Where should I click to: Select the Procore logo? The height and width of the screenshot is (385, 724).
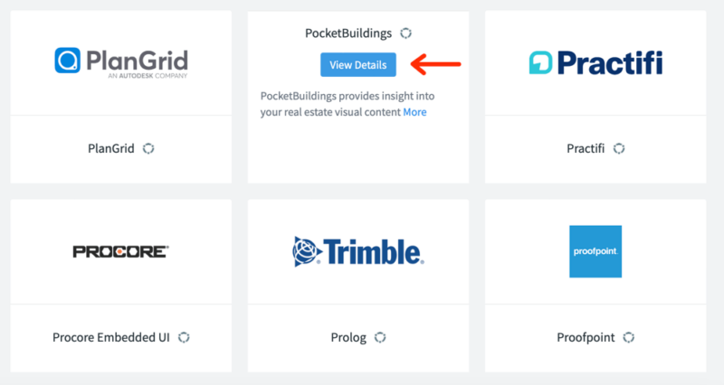coord(120,252)
